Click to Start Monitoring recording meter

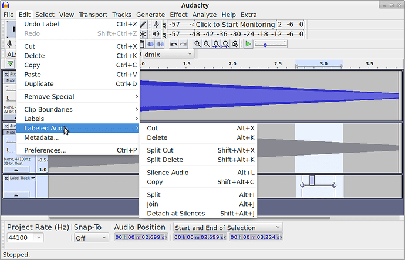235,25
